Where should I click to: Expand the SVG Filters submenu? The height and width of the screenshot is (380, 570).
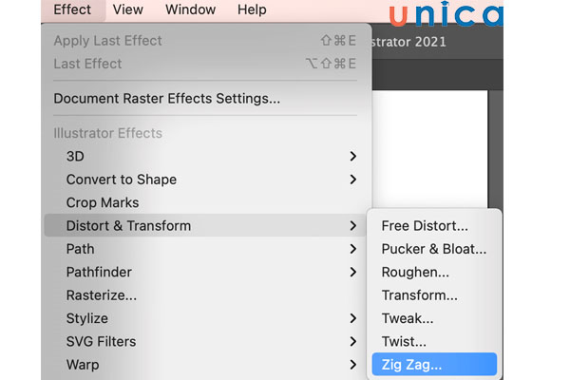click(101, 341)
